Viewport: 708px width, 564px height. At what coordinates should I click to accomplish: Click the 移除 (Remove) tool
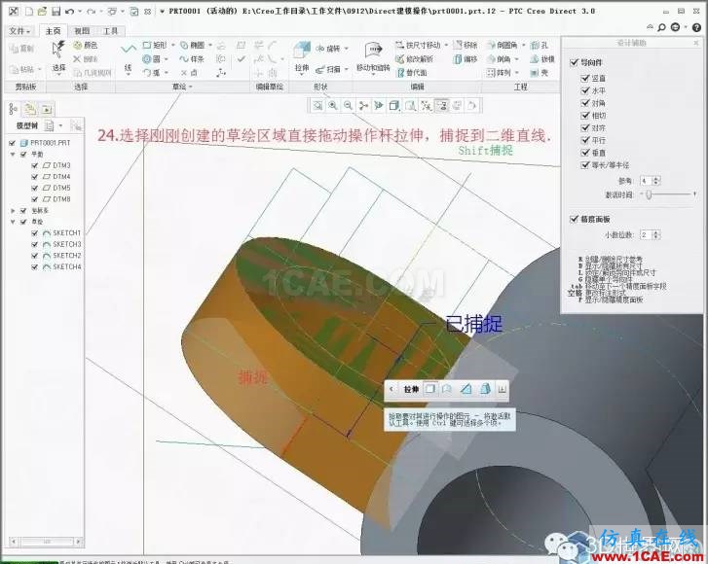click(466, 45)
